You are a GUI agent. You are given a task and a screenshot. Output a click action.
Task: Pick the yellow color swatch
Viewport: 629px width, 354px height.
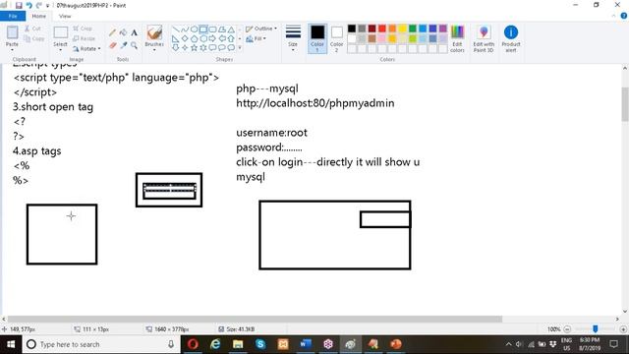click(402, 29)
